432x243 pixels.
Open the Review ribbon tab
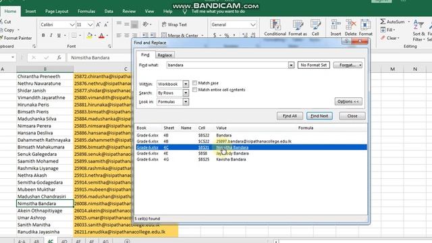[129, 11]
